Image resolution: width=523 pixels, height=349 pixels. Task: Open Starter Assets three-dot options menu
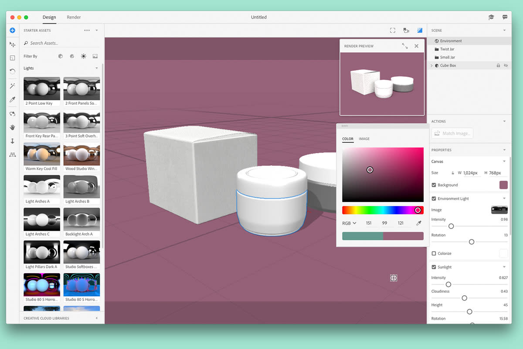87,30
